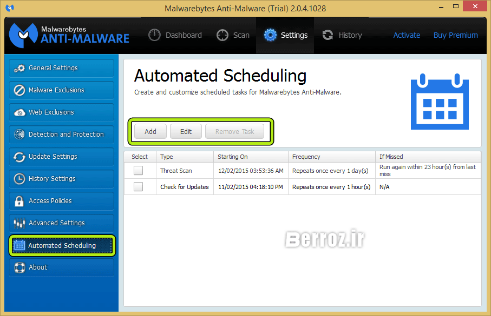Go to the History tab
The image size is (491, 316).
[x=342, y=35]
